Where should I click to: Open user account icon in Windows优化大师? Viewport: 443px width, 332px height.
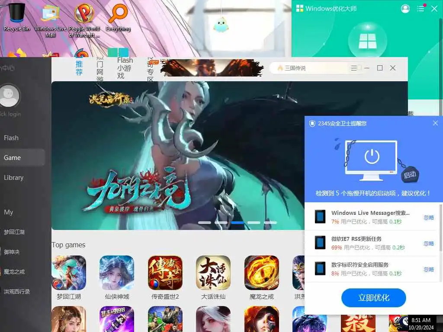click(405, 9)
